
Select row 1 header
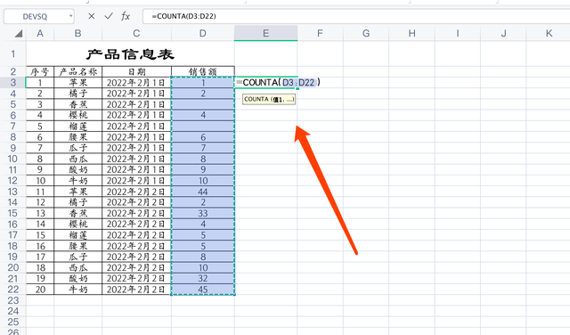pos(13,53)
